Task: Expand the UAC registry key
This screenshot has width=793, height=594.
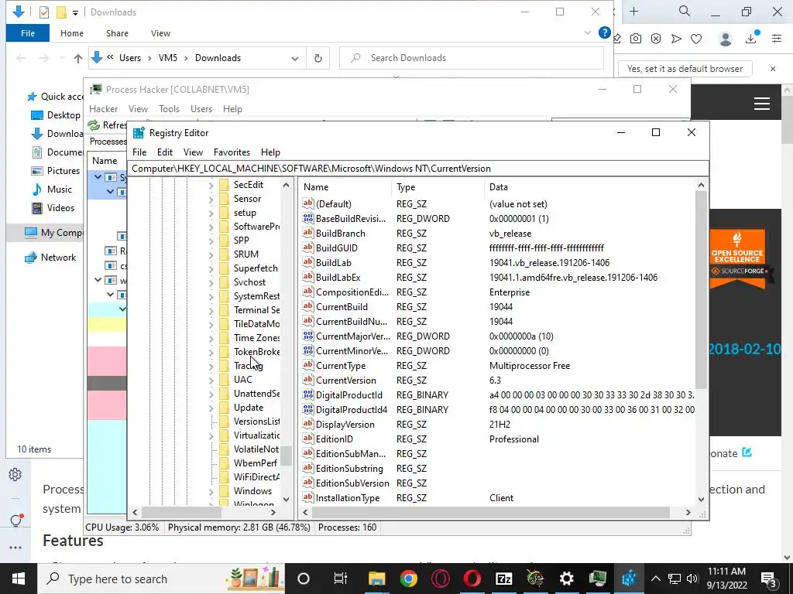Action: click(211, 381)
